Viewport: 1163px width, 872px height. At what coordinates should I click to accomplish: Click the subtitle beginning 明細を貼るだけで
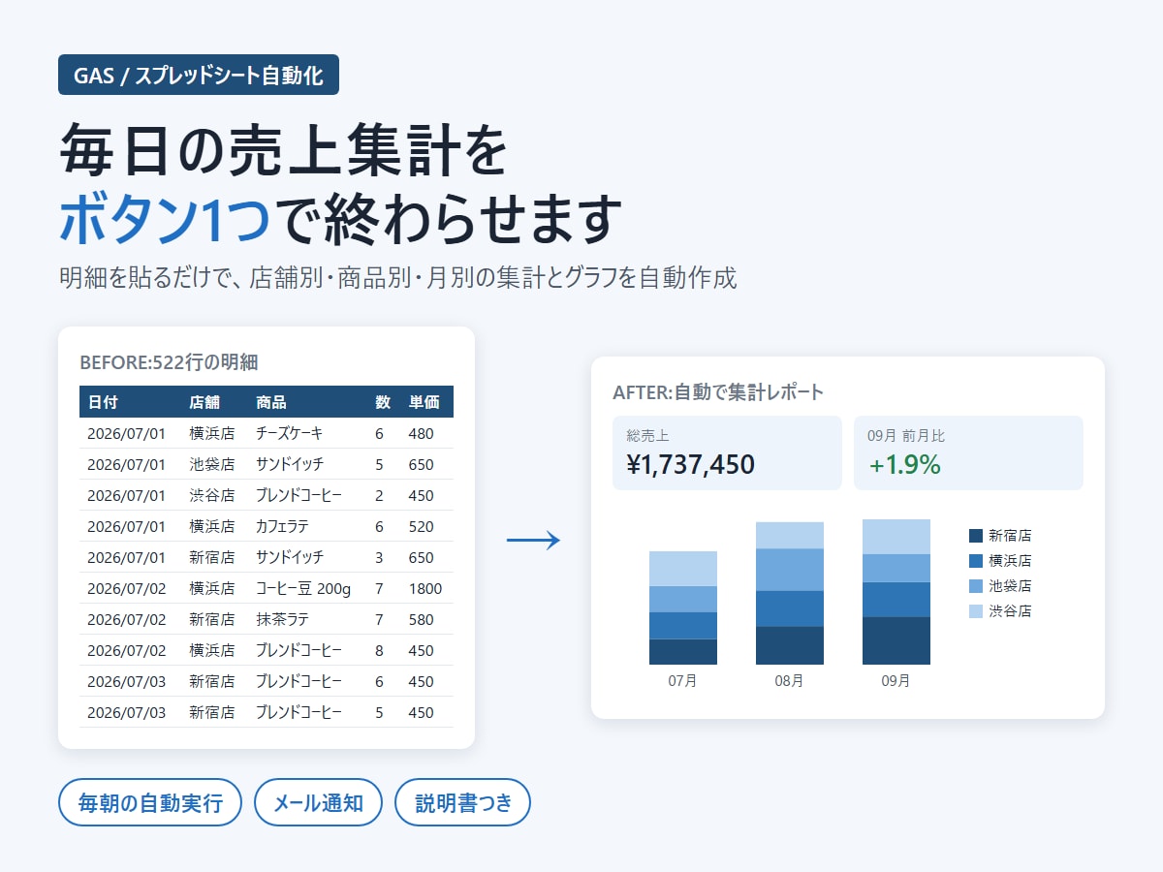(x=398, y=278)
